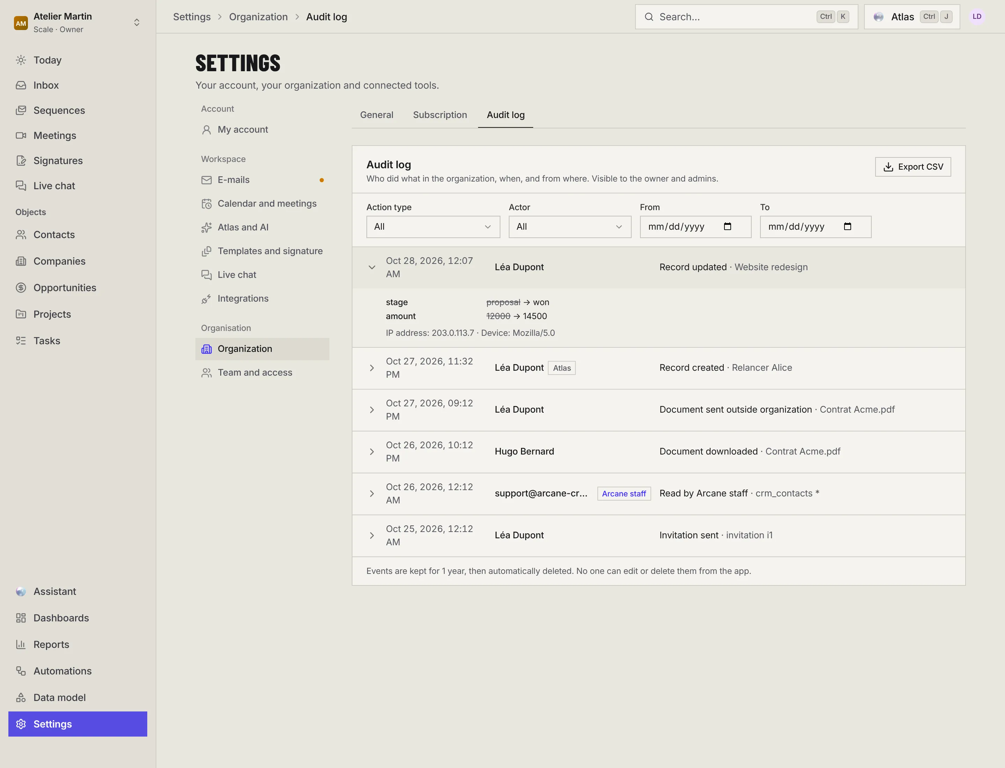This screenshot has width=1005, height=768.
Task: Click "Contrat Acme.pdf" in downloaded row
Action: point(803,451)
